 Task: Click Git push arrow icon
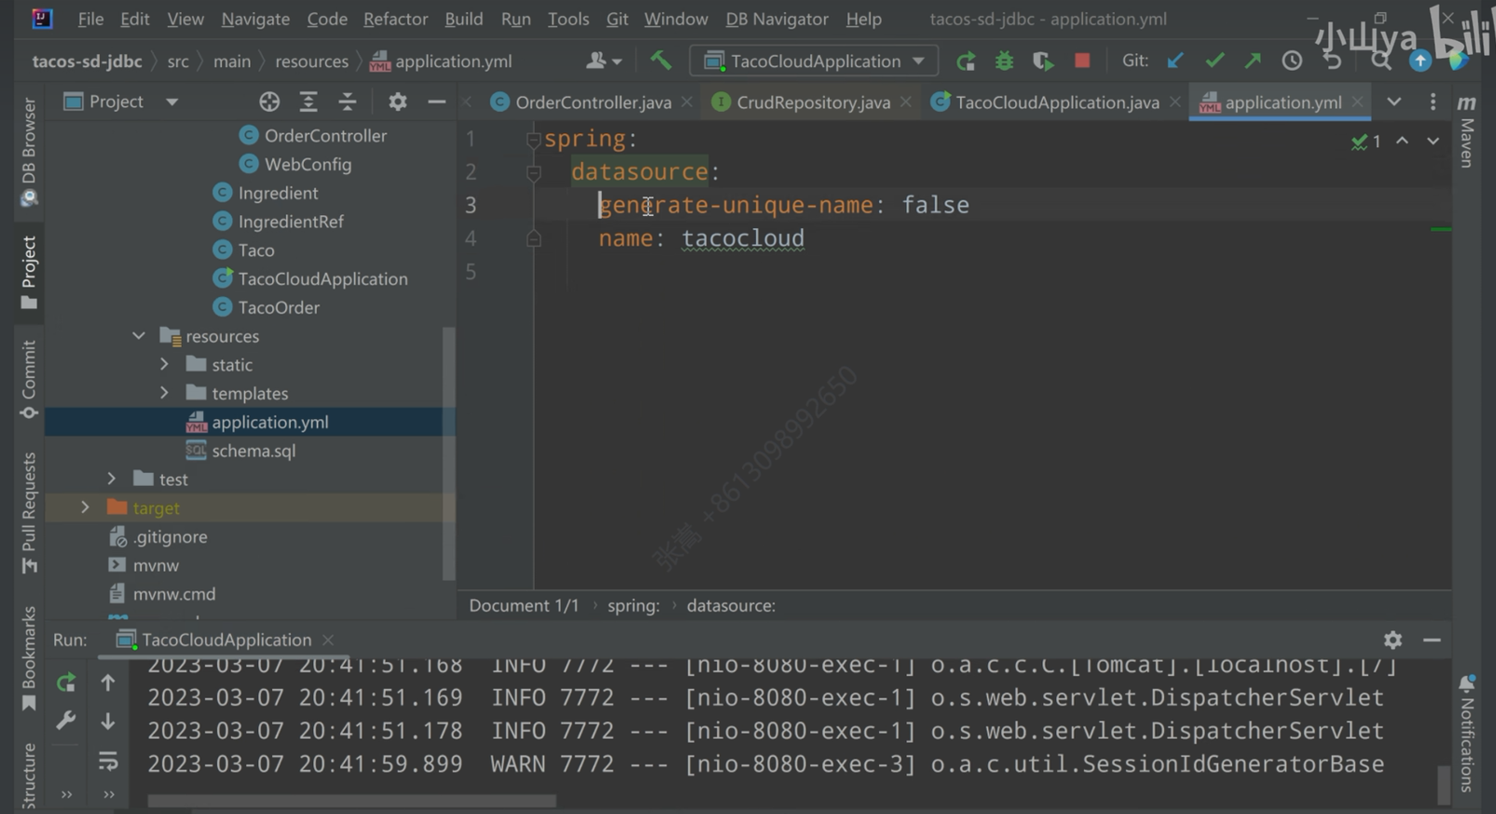pos(1253,61)
